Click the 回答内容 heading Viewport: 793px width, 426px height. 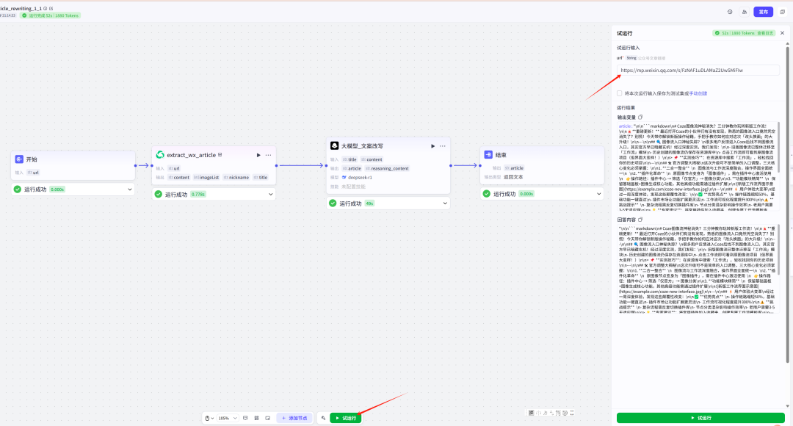626,220
